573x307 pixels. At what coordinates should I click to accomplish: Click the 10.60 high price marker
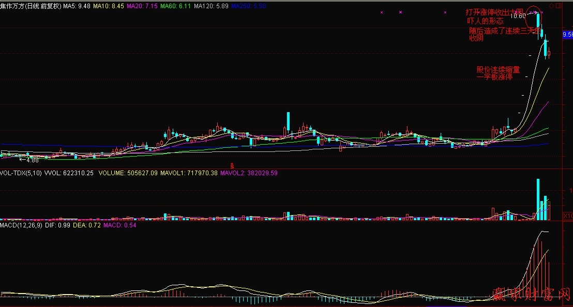(x=518, y=16)
